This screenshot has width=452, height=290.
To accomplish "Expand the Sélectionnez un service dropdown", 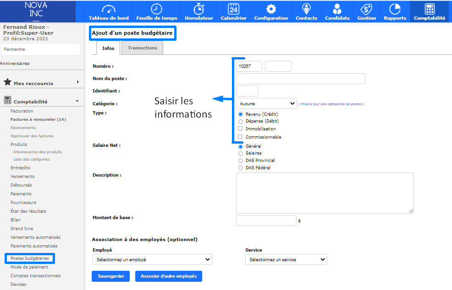I will pyautogui.click(x=286, y=260).
